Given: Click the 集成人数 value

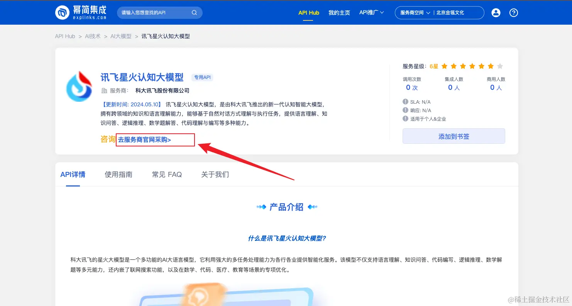Looking at the screenshot, I should pos(454,87).
